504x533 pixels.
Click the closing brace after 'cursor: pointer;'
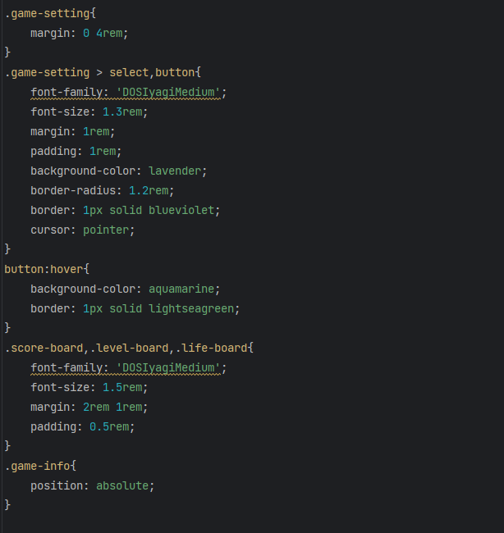(8, 249)
